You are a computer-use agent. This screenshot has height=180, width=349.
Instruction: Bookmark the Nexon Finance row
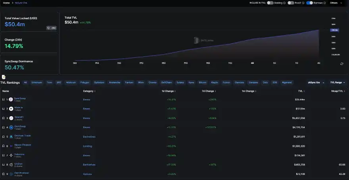[x=3, y=146]
